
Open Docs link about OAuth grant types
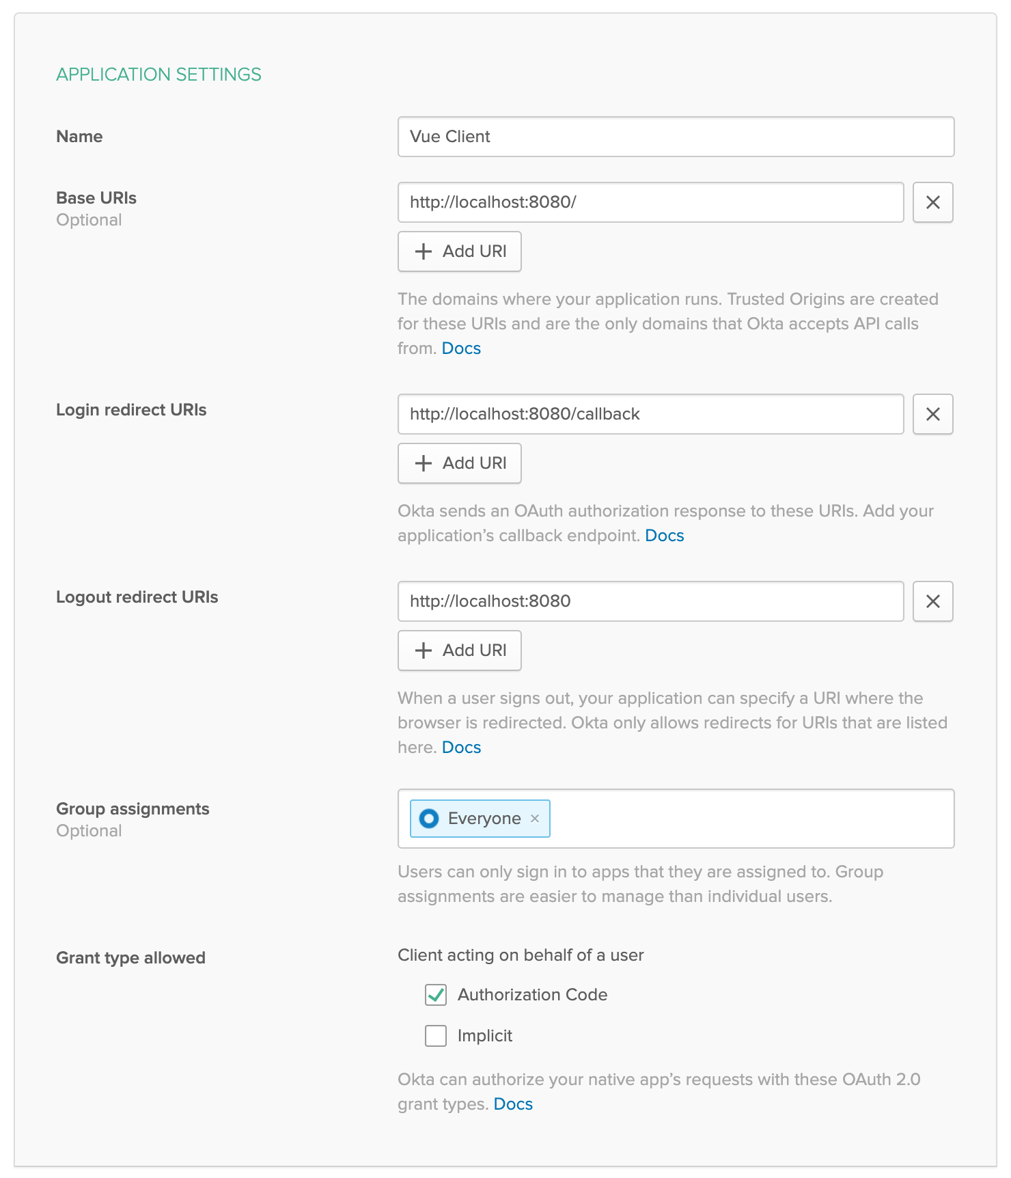(513, 1104)
